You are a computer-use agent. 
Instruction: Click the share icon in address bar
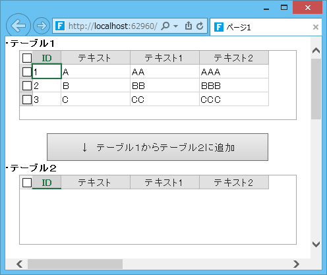(x=189, y=26)
